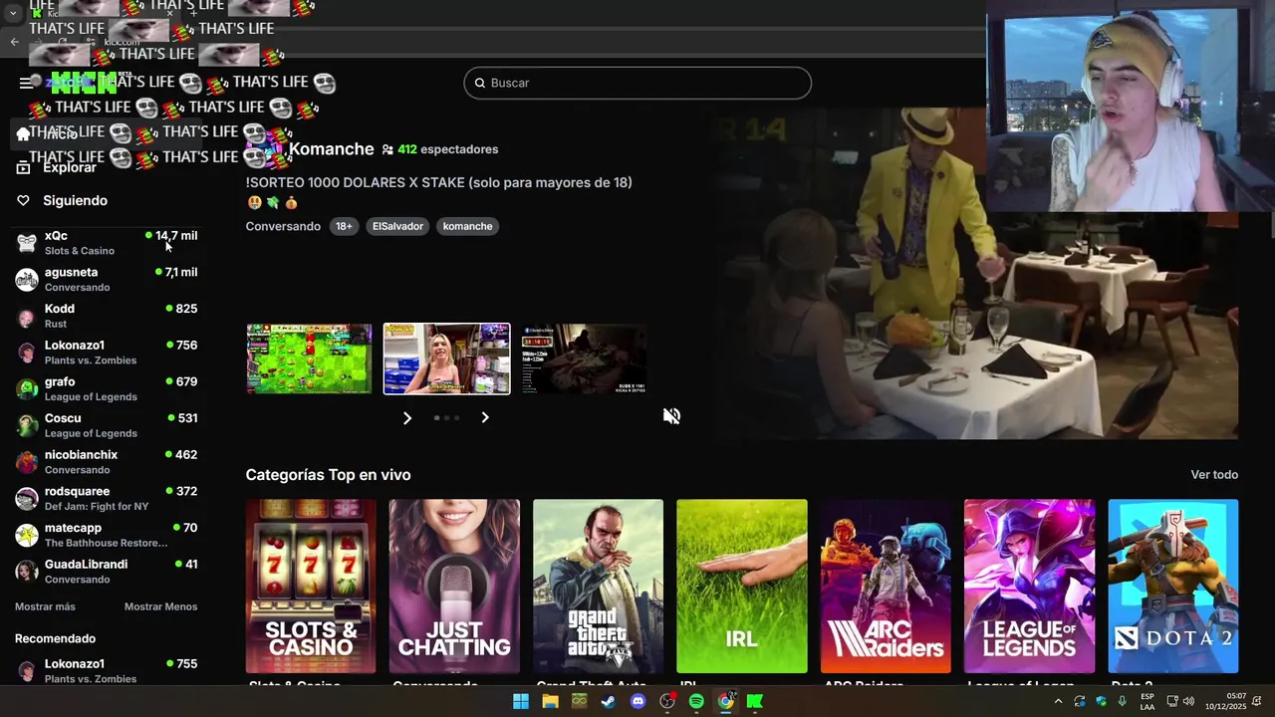Click Ver todo for top categories

click(x=1214, y=475)
